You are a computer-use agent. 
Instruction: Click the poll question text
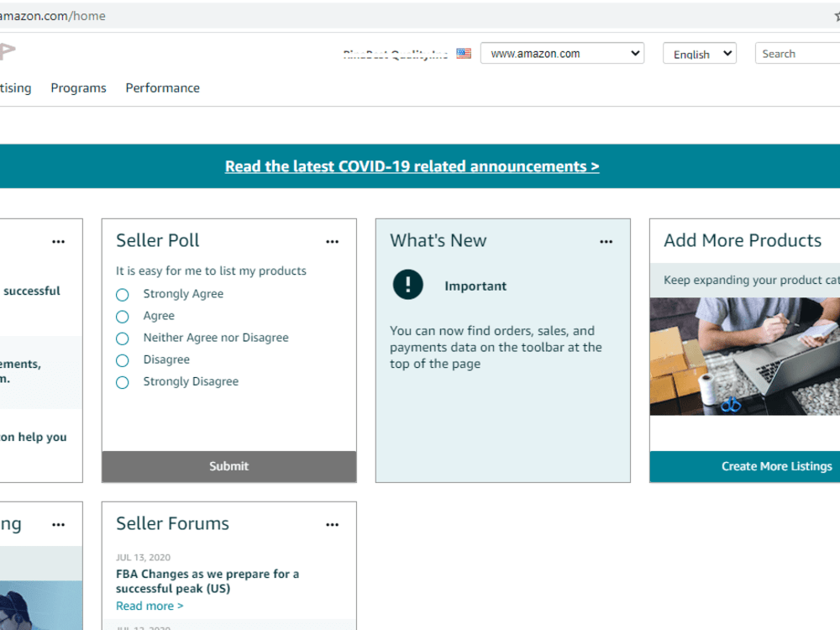pos(211,271)
